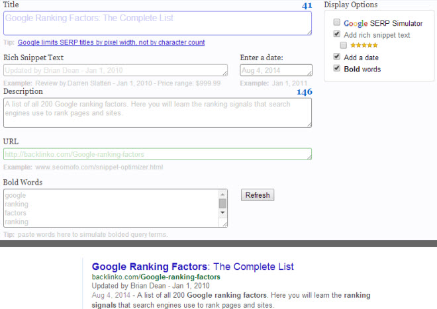Click the Bold Words scrollbar down arrow

point(222,212)
